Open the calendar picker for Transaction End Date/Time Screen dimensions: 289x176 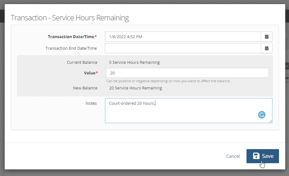tap(267, 48)
